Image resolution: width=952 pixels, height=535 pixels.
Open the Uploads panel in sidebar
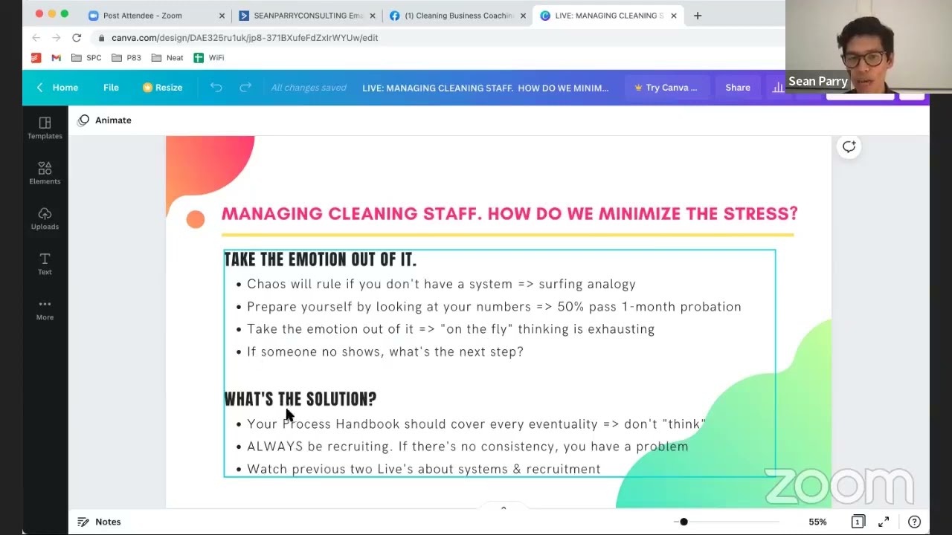click(45, 218)
